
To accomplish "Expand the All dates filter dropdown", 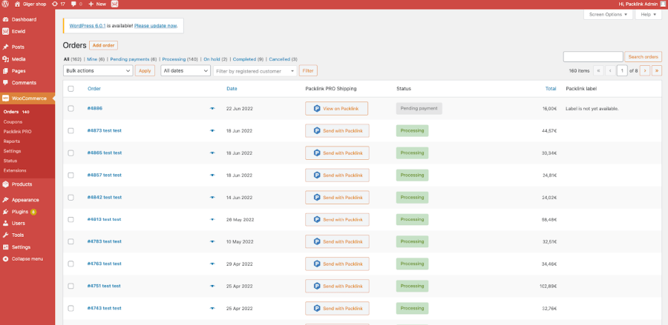I will [186, 70].
